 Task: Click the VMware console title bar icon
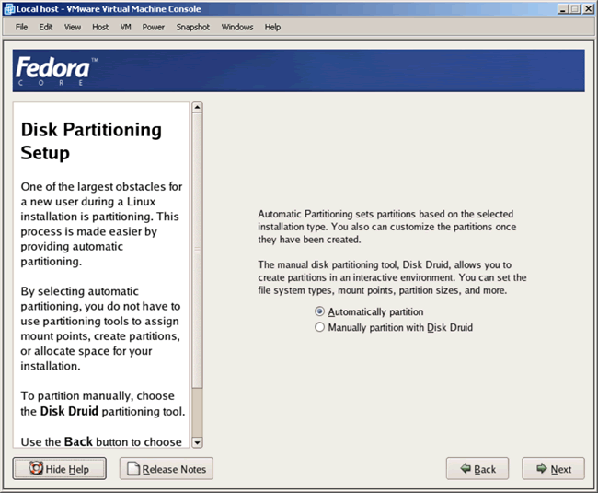coord(9,8)
